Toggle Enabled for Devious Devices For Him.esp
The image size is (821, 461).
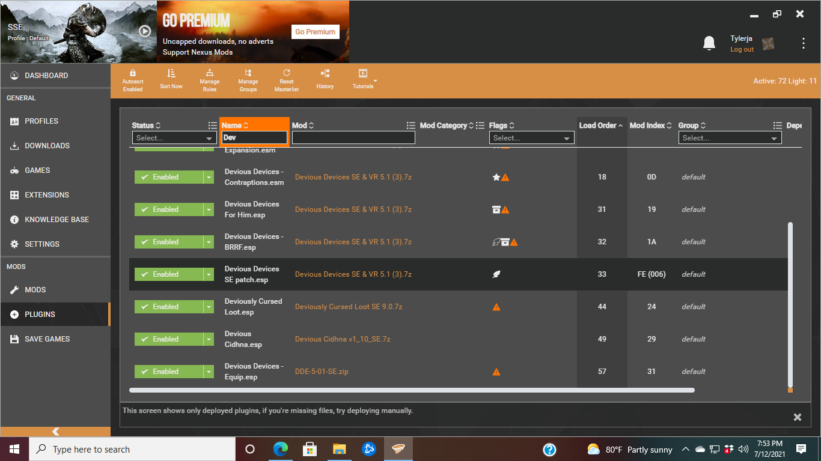[x=168, y=209]
